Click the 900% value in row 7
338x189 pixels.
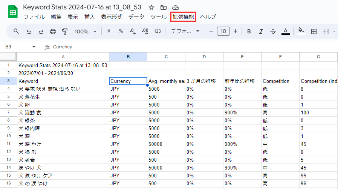242,112
